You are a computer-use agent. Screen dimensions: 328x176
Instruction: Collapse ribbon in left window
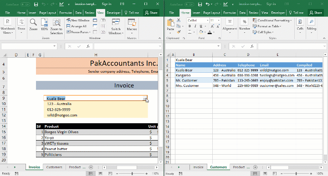[x=159, y=38]
